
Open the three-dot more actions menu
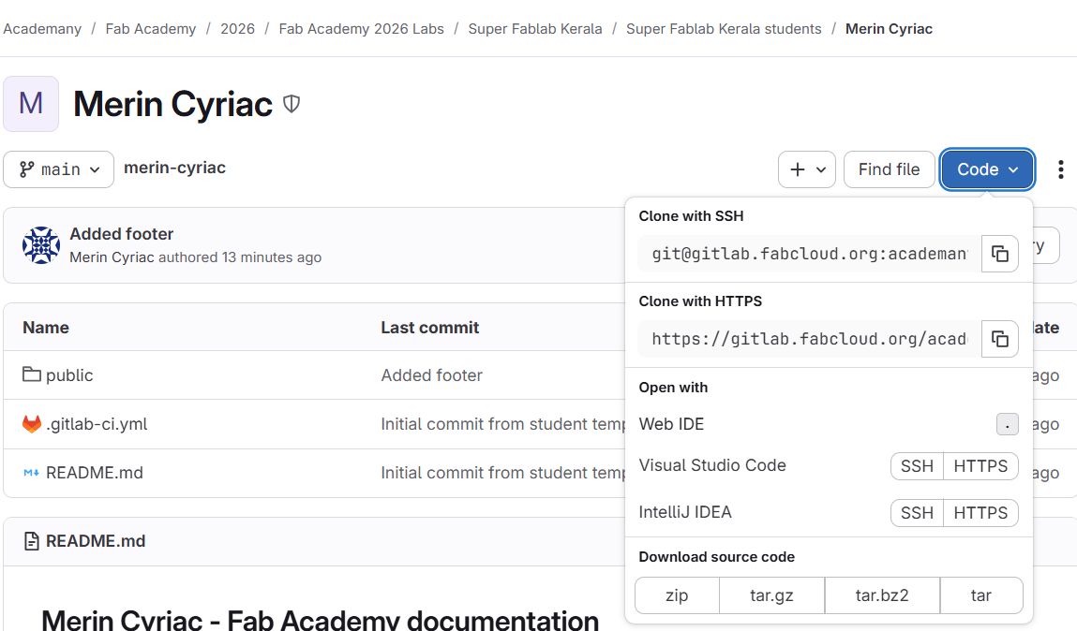tap(1060, 169)
